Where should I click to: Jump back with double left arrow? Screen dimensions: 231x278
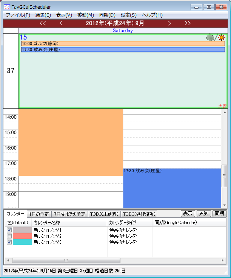point(43,23)
